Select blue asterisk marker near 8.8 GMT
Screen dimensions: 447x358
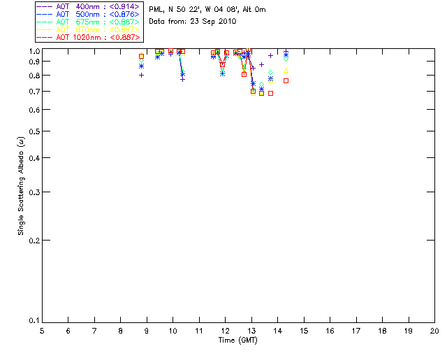pyautogui.click(x=141, y=66)
